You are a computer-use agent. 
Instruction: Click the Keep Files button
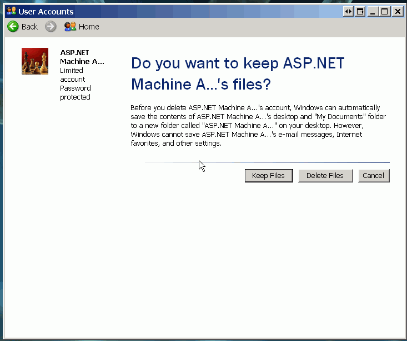click(x=269, y=176)
